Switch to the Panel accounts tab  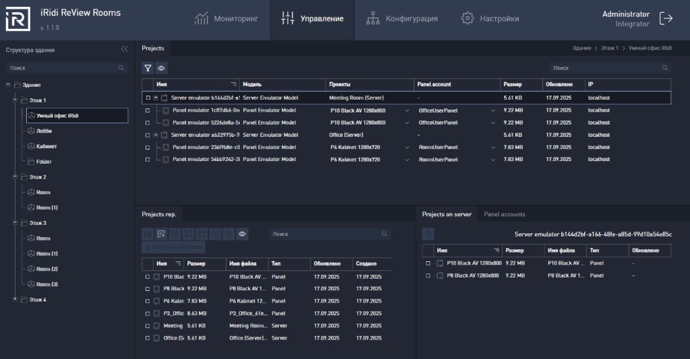[504, 214]
